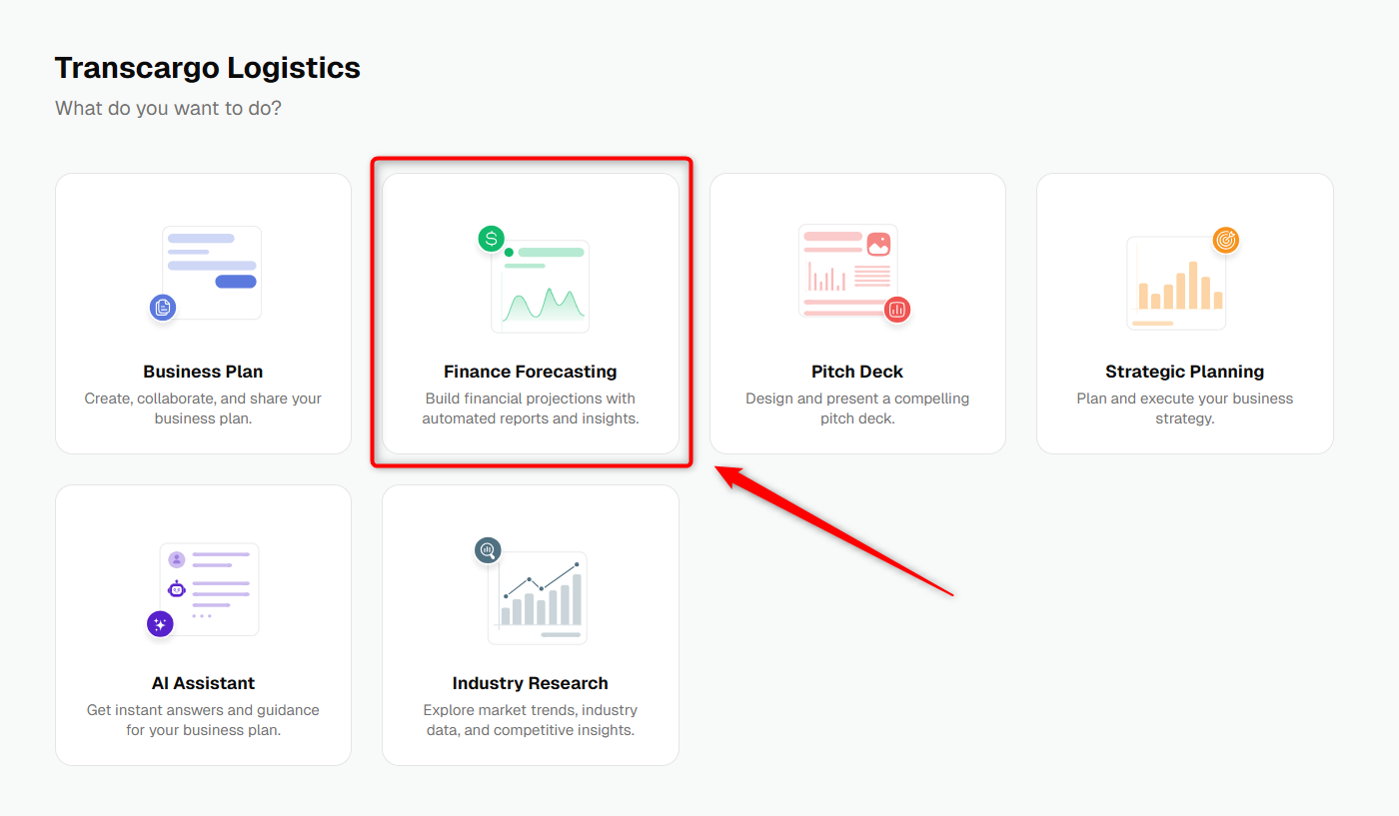Click the red chart badge icon
The height and width of the screenshot is (816, 1399).
(x=897, y=310)
